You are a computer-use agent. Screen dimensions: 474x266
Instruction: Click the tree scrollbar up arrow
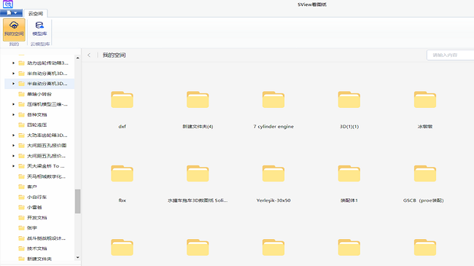[78, 58]
